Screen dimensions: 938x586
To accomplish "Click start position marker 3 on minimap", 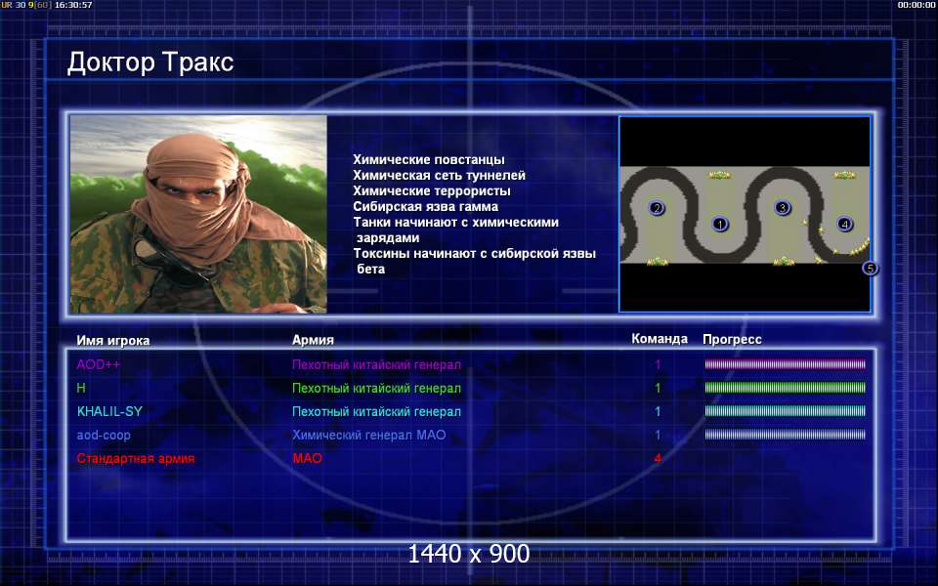I will pyautogui.click(x=782, y=208).
